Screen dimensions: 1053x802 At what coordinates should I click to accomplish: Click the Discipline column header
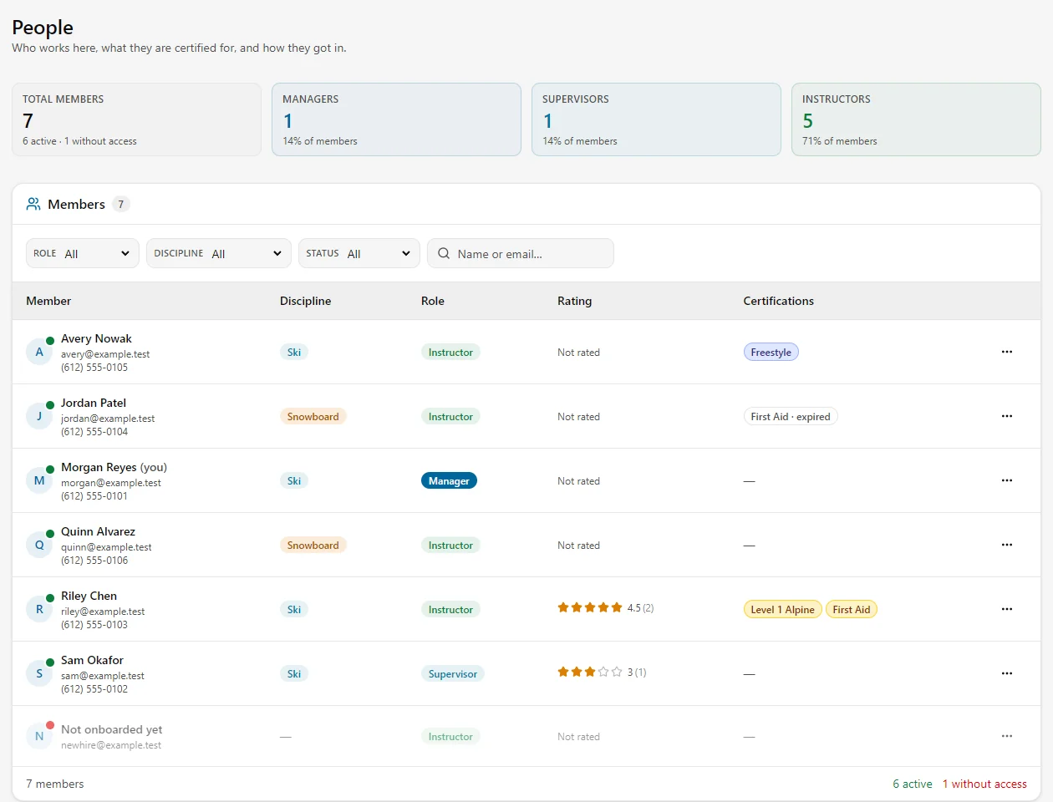(305, 301)
